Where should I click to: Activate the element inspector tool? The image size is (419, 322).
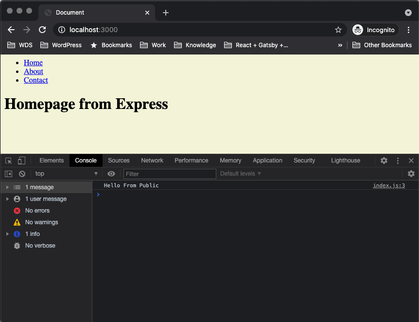8,161
